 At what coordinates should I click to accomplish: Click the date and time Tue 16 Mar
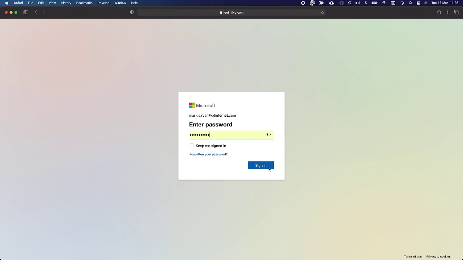tap(445, 3)
